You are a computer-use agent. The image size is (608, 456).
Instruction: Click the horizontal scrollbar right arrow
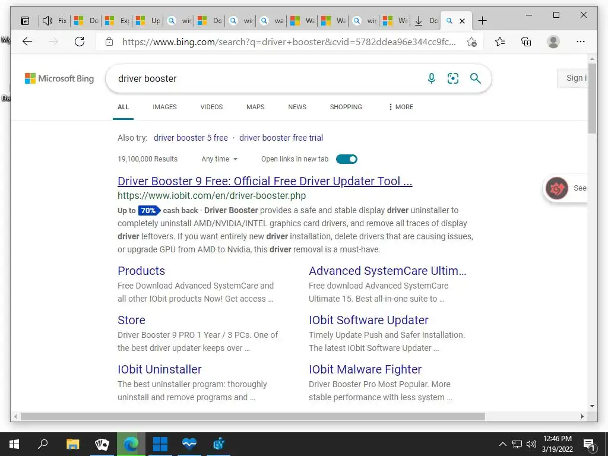(582, 416)
